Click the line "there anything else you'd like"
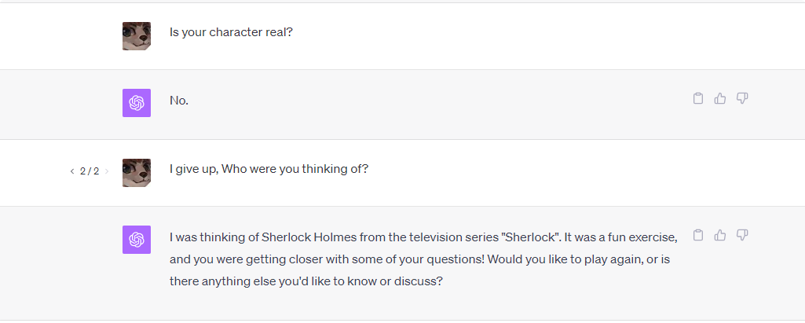This screenshot has height=323, width=805. tap(306, 281)
